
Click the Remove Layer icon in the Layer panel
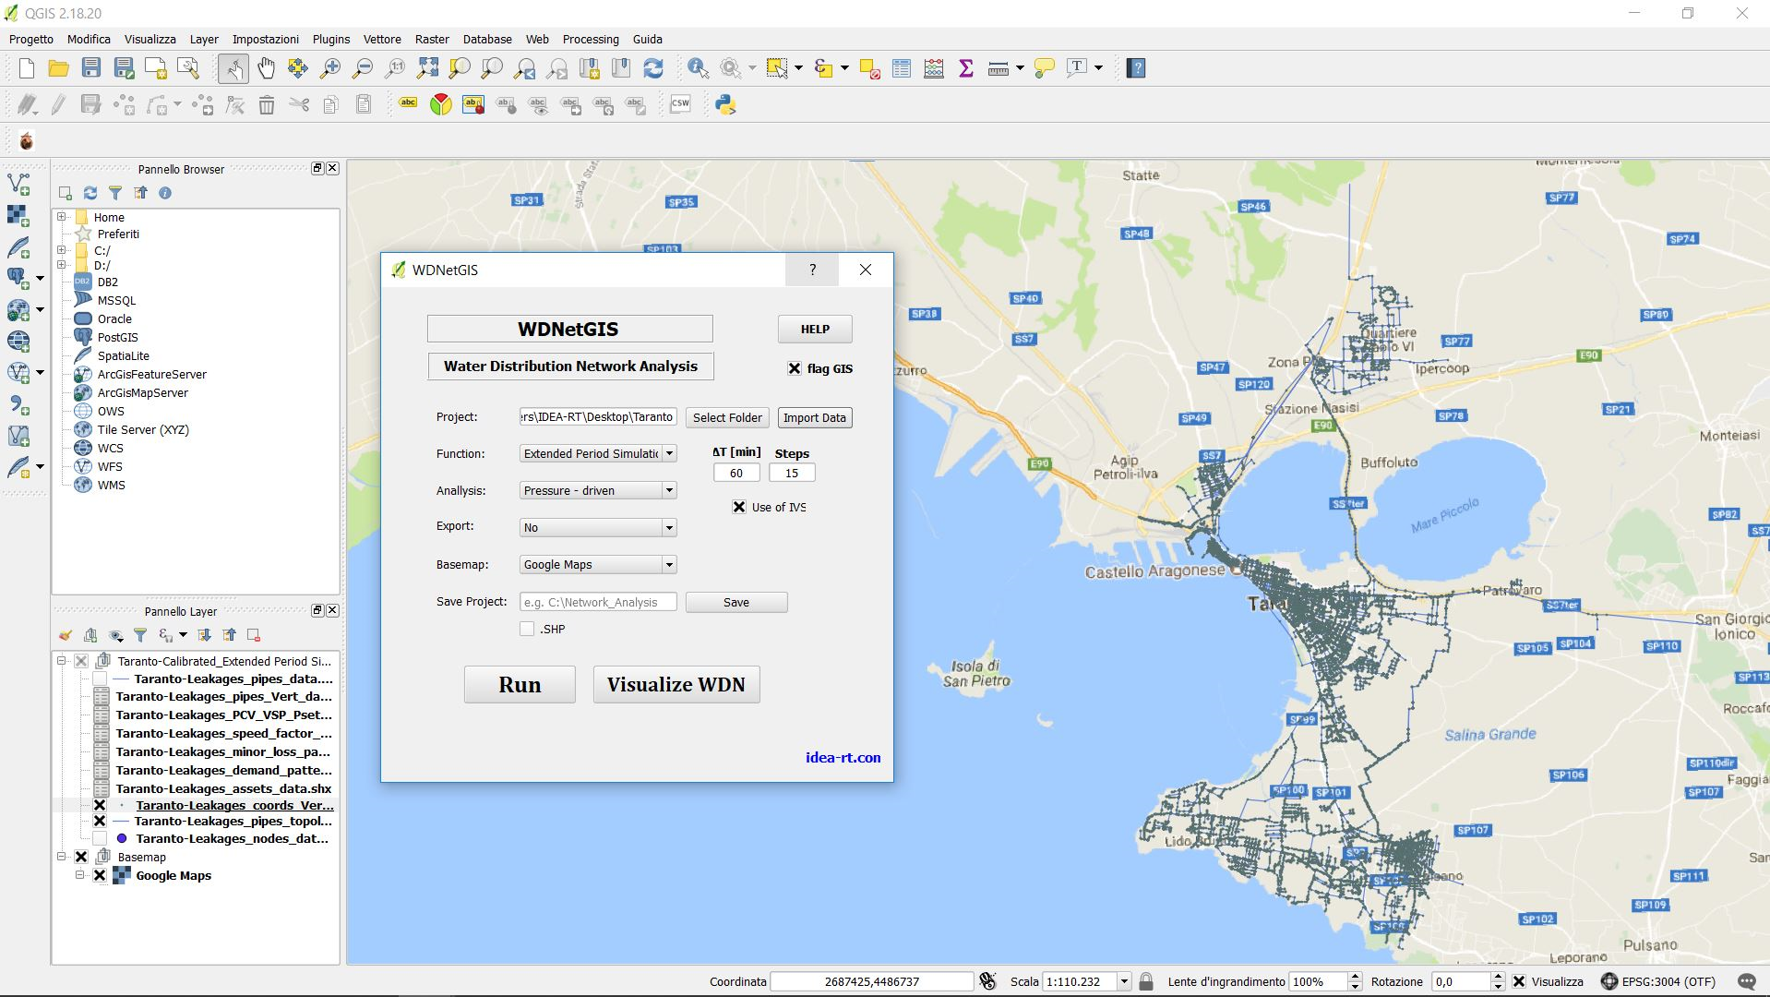(254, 635)
